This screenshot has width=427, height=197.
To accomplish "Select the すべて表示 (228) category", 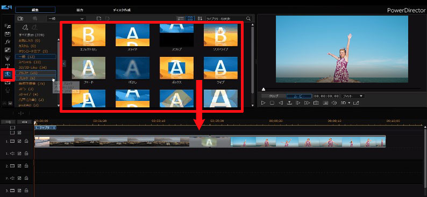I will point(31,35).
